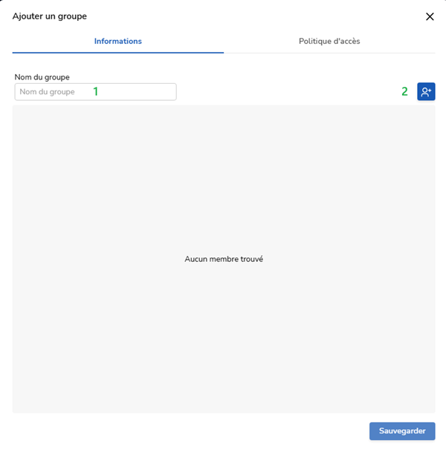Viewport: 446px width, 452px height.
Task: Click the group name placeholder text
Action: point(47,91)
